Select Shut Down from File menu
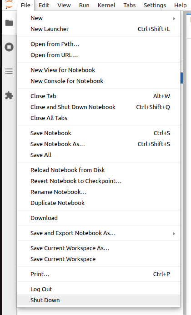 click(x=99, y=300)
